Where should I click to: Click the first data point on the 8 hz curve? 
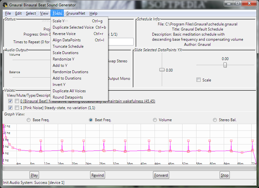coord(6,138)
